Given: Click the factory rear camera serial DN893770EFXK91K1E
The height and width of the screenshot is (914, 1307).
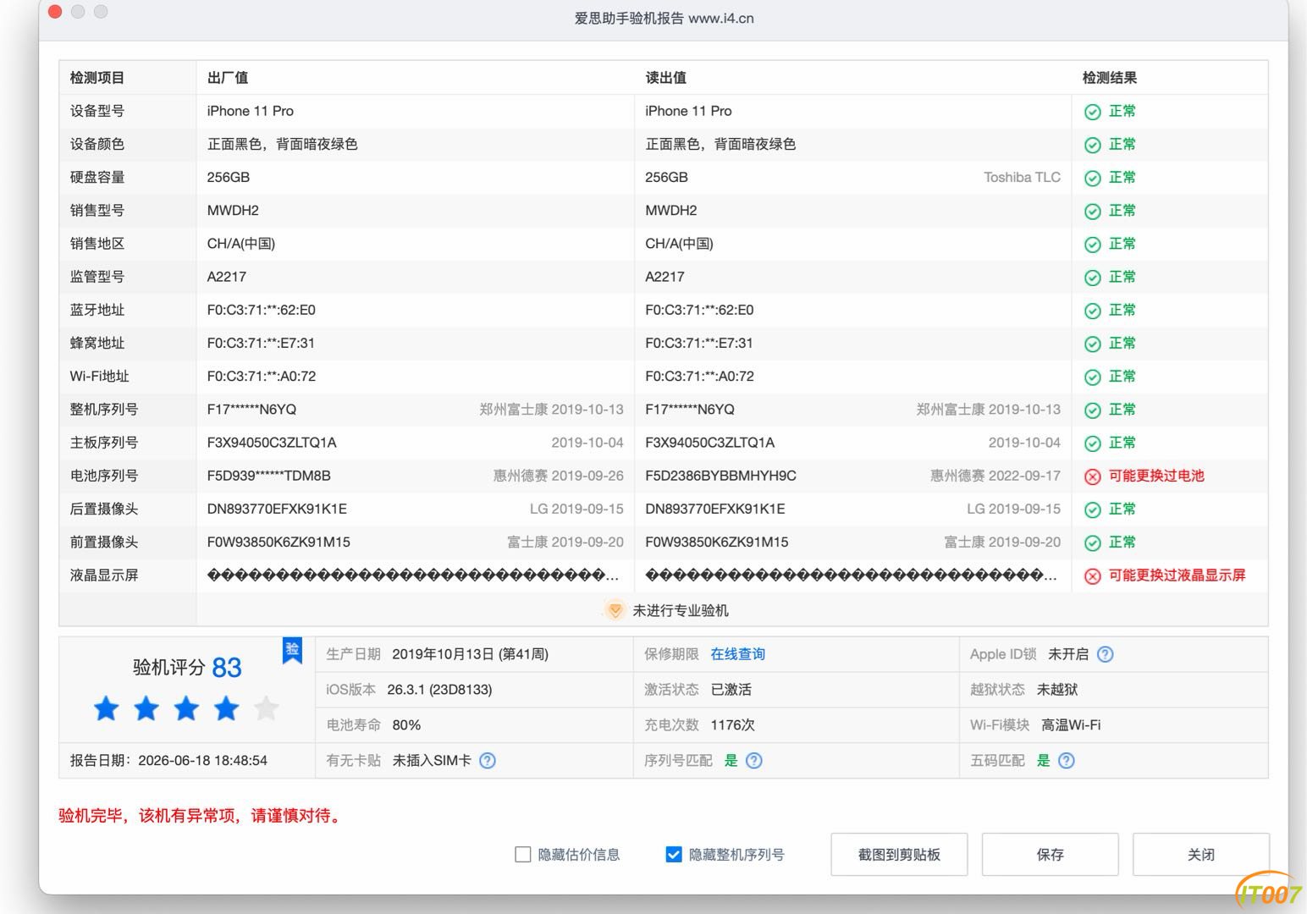Looking at the screenshot, I should coord(277,509).
